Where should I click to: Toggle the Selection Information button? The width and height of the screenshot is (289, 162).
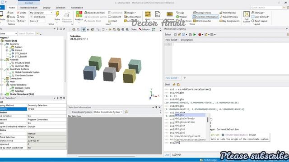pos(205,17)
